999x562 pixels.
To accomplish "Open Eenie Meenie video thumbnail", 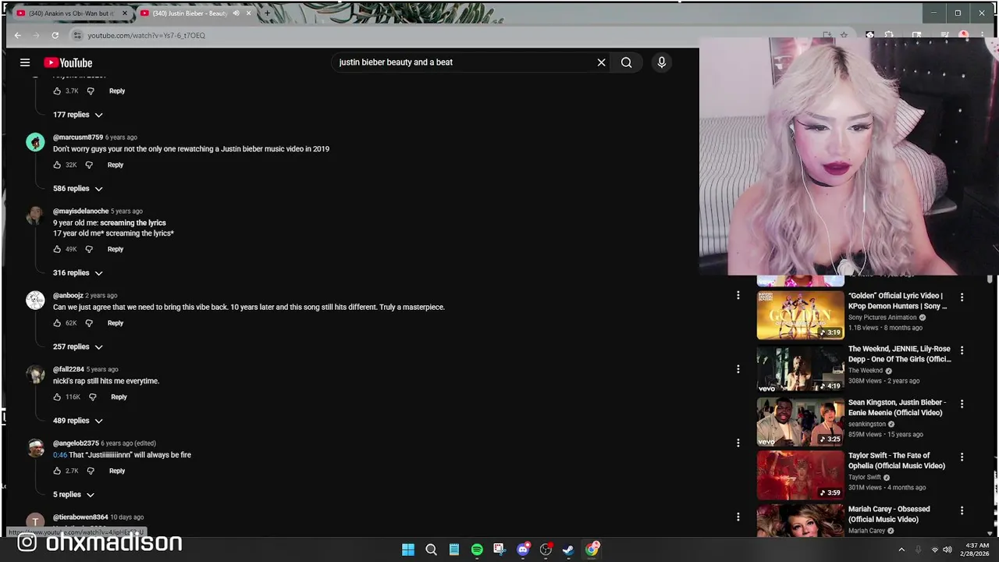I will point(800,422).
